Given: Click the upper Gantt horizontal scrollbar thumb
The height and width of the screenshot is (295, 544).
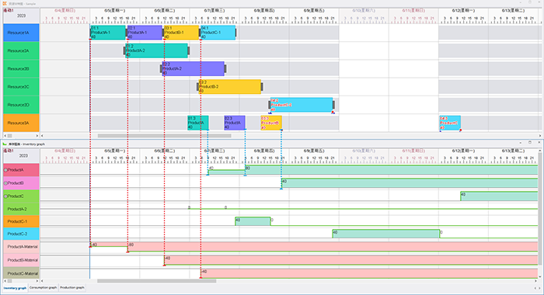Looking at the screenshot, I should pos(164,136).
